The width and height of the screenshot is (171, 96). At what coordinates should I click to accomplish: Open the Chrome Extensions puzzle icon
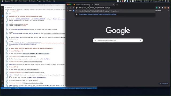click(162, 8)
